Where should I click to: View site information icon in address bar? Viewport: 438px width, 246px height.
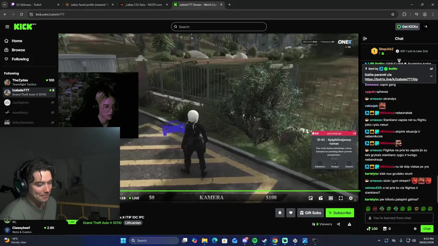[31, 14]
